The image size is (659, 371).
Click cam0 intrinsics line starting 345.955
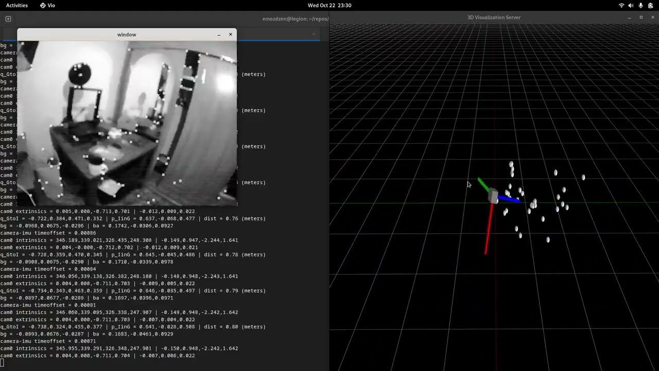coord(119,348)
